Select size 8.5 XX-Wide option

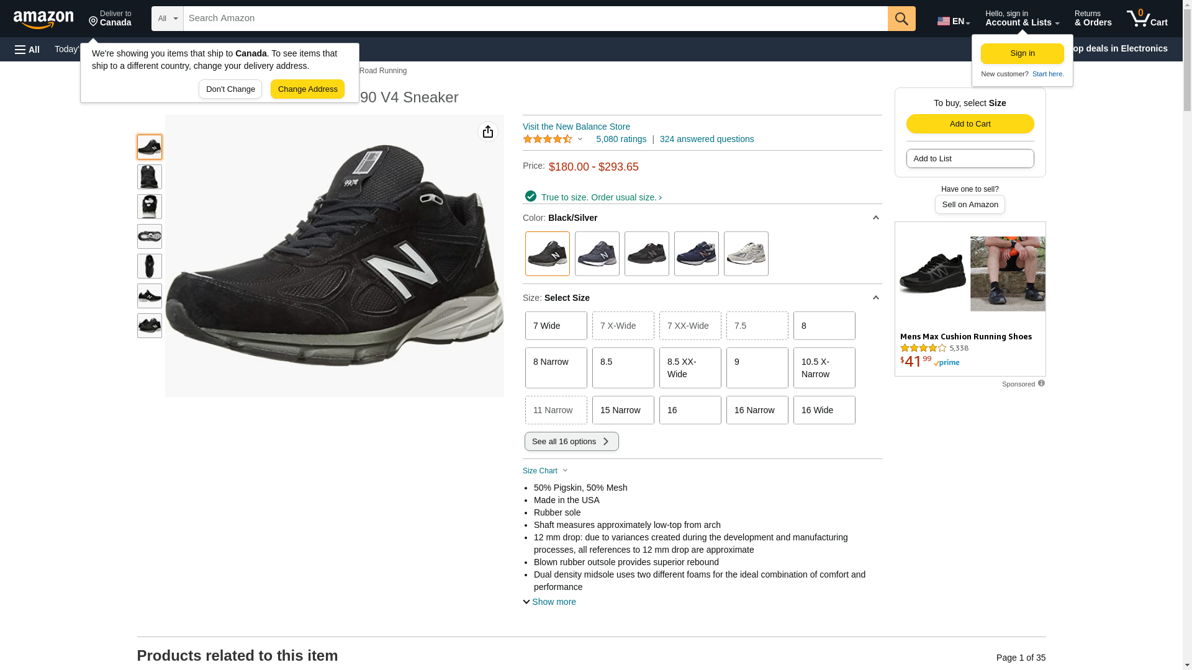[690, 368]
